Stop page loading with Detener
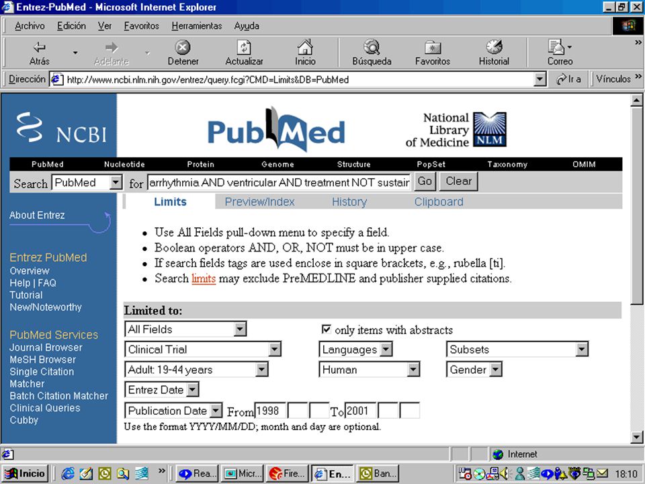 (183, 52)
